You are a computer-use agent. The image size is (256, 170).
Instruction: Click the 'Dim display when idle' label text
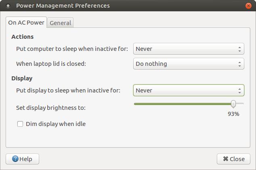(x=56, y=124)
